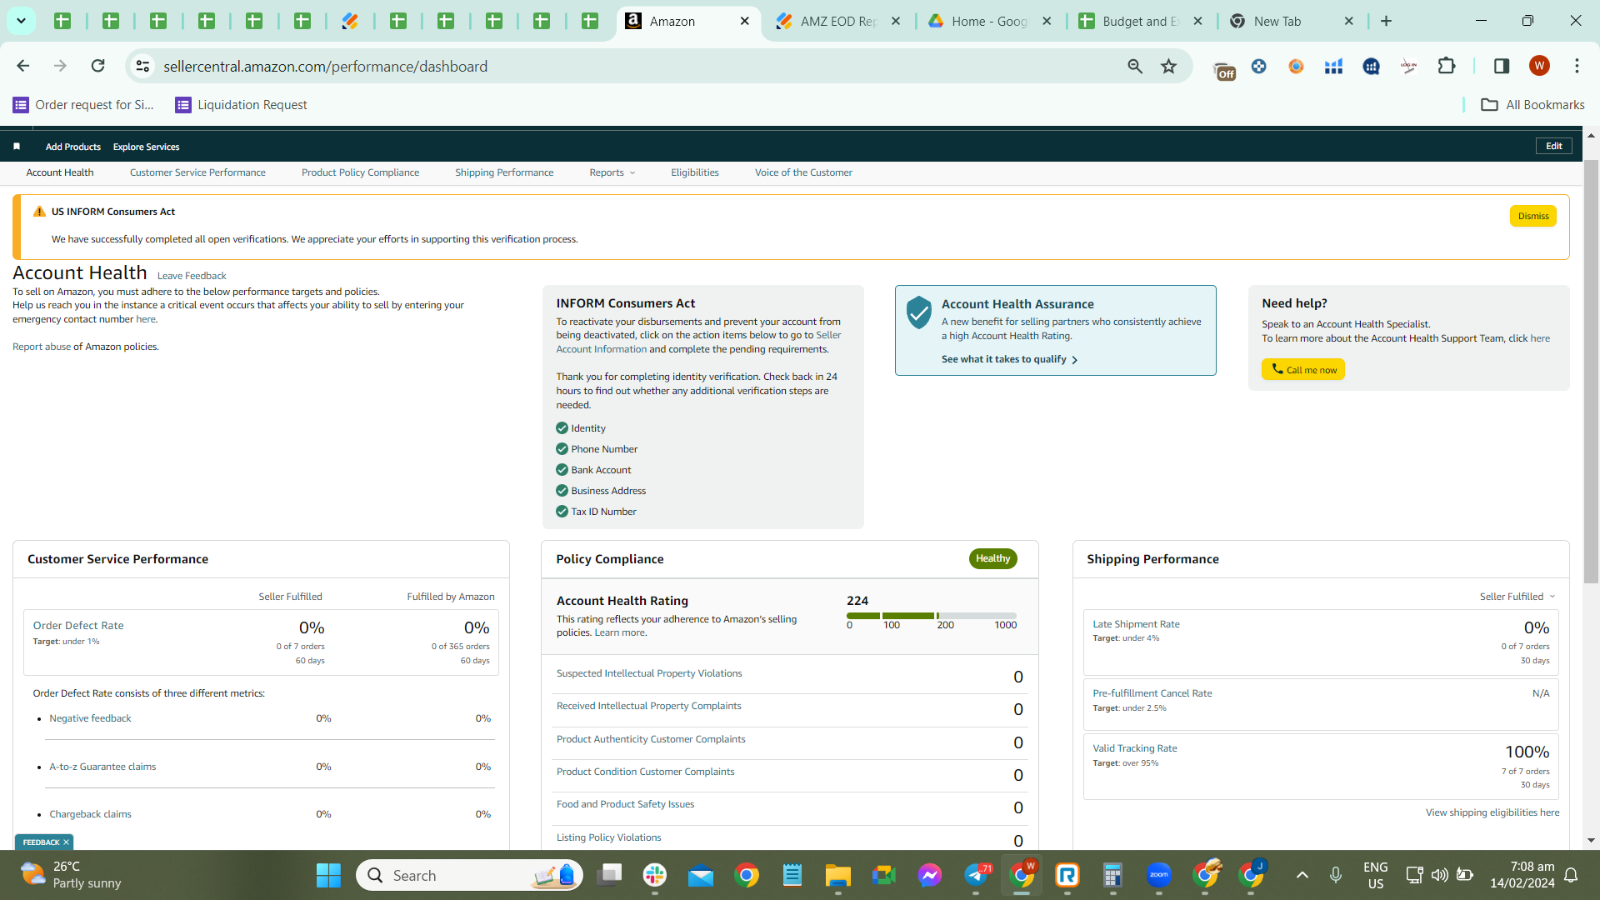This screenshot has height=900, width=1600.
Task: Open site information icon in address bar
Action: [143, 66]
